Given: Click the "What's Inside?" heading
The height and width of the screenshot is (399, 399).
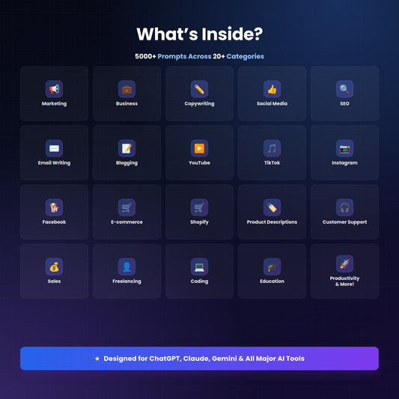Looking at the screenshot, I should tap(199, 34).
